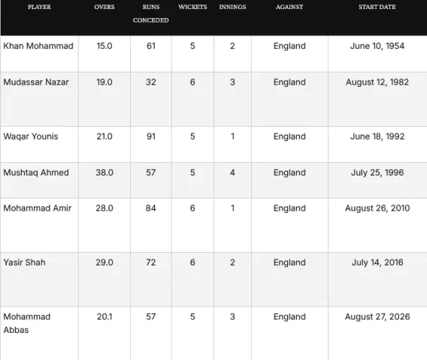This screenshot has height=360, width=427.
Task: Click the Mudassar Nazar player name
Action: point(36,82)
